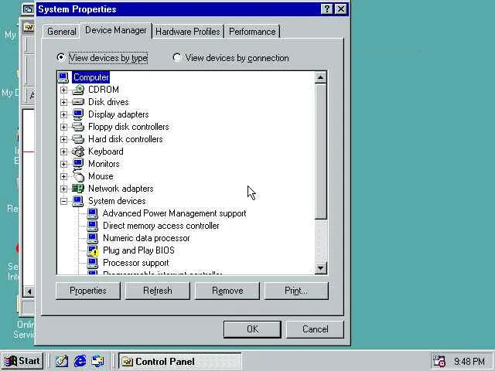Select the Network adapters label
This screenshot has height=371, width=495.
(x=121, y=189)
